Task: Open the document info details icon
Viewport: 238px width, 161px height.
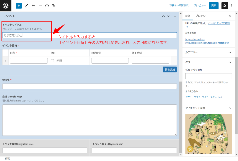Action: click(x=47, y=6)
